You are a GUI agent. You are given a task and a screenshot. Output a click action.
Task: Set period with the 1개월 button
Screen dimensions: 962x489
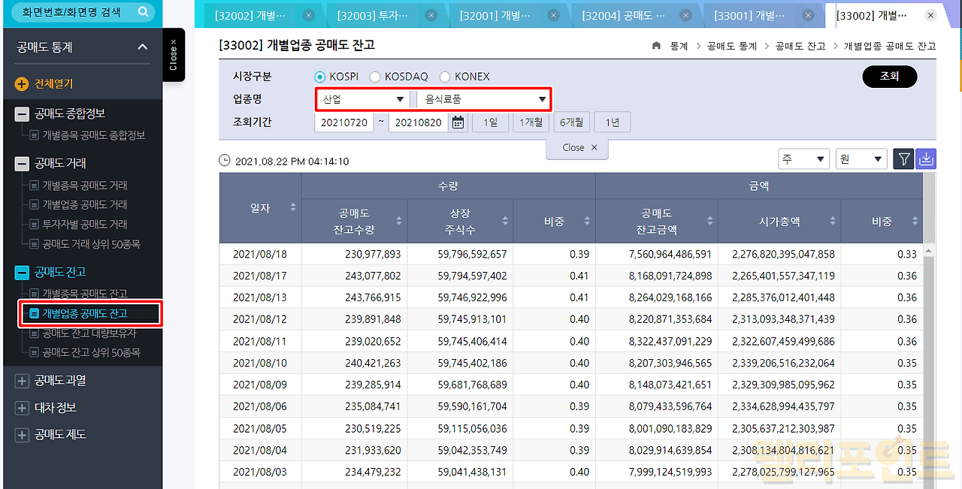click(531, 122)
